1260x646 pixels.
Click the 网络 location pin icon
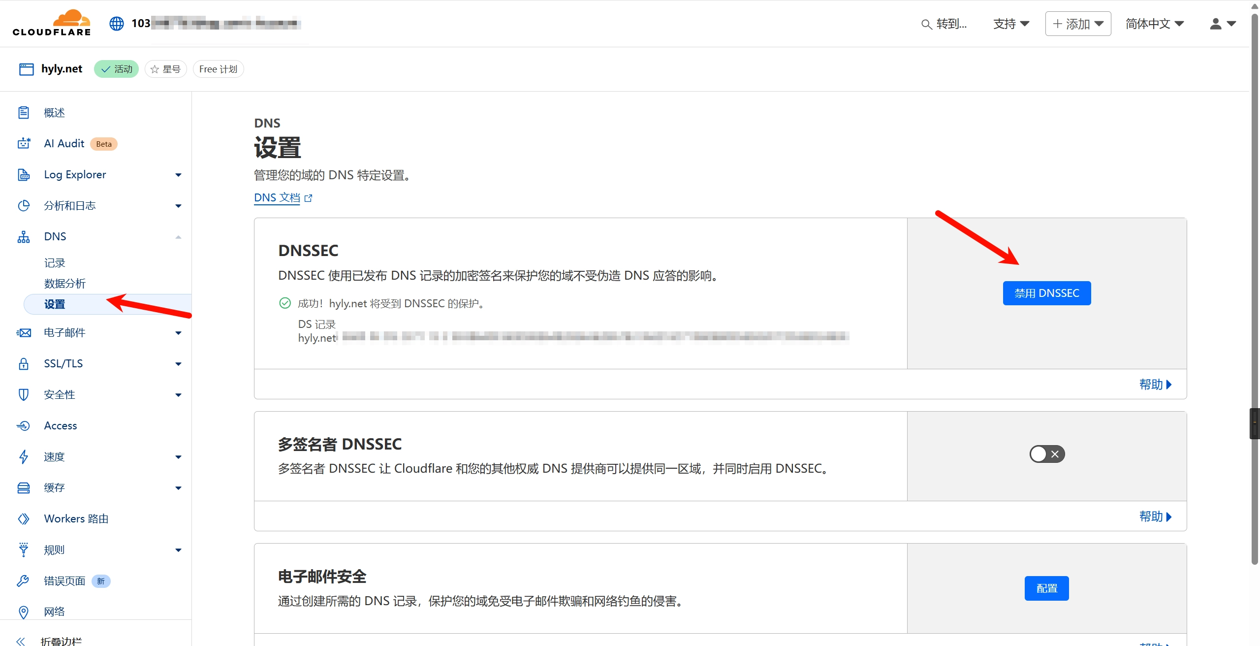(x=24, y=612)
